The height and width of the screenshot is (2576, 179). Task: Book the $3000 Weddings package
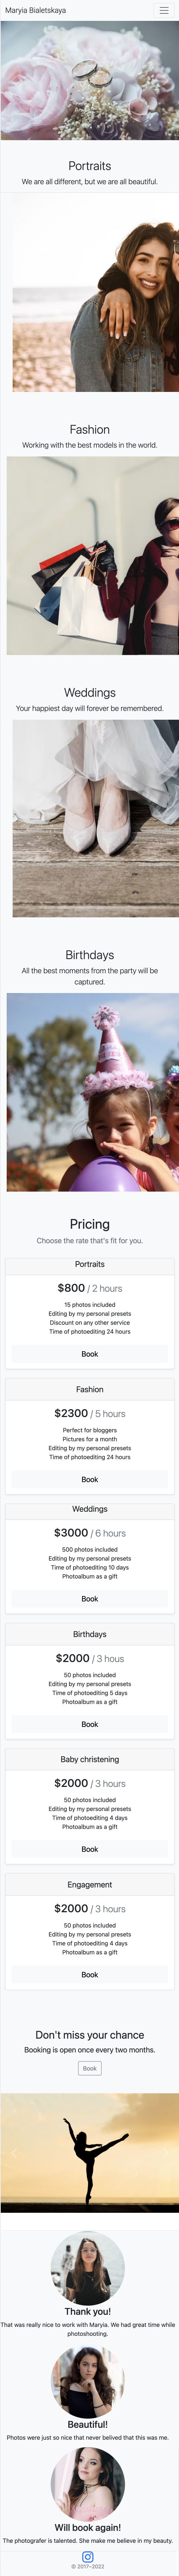click(x=89, y=1599)
